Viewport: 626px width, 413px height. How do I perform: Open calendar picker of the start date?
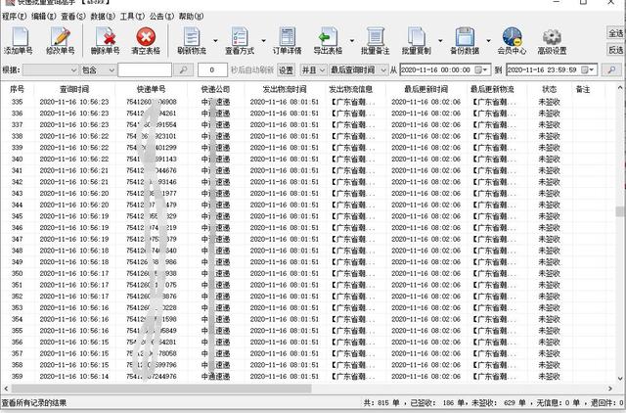pos(481,69)
